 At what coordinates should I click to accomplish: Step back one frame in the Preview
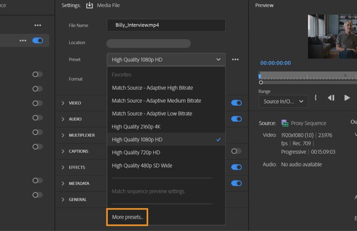pyautogui.click(x=331, y=98)
